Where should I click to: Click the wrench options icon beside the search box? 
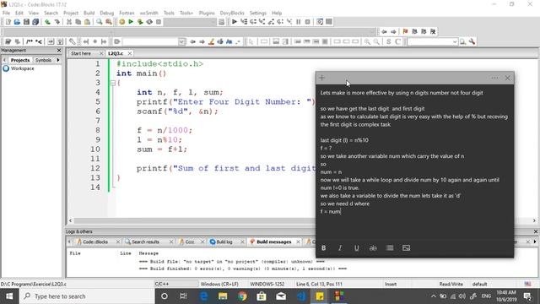pos(472,41)
